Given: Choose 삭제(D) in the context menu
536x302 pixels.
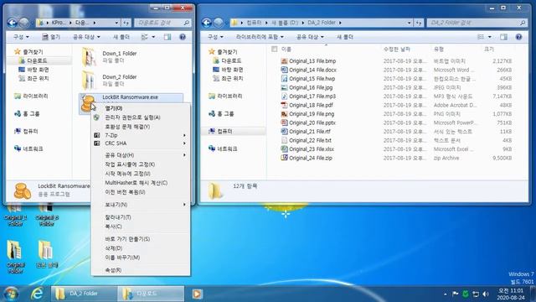Looking at the screenshot, I should (x=141, y=248).
